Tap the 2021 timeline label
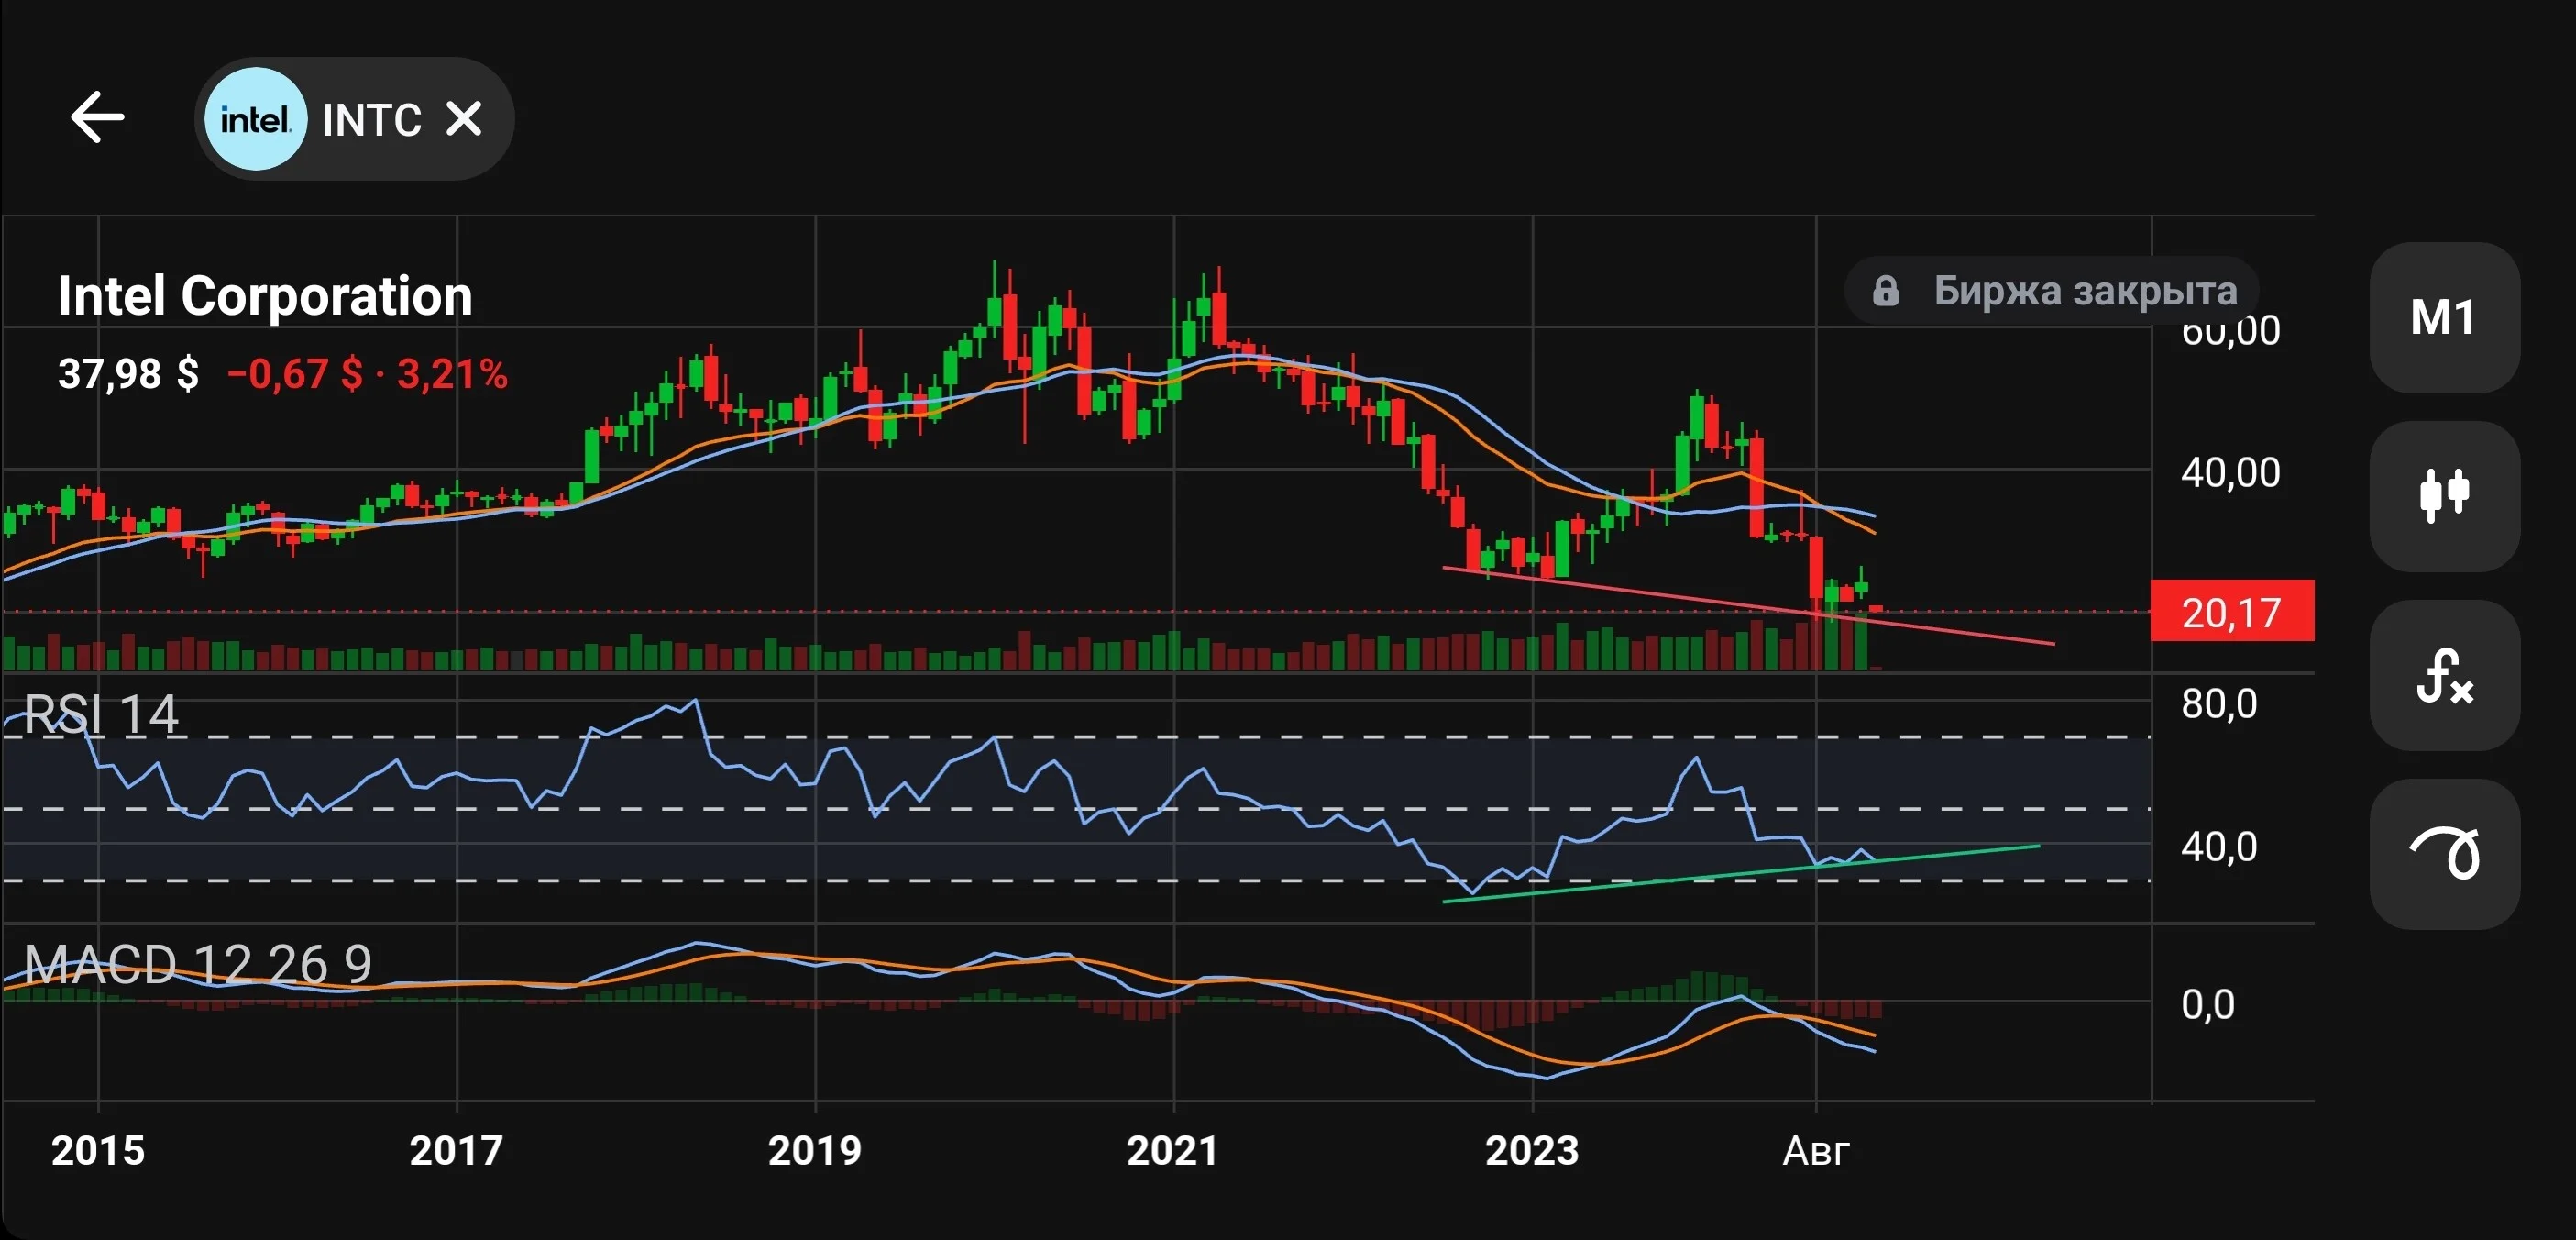 click(1173, 1150)
